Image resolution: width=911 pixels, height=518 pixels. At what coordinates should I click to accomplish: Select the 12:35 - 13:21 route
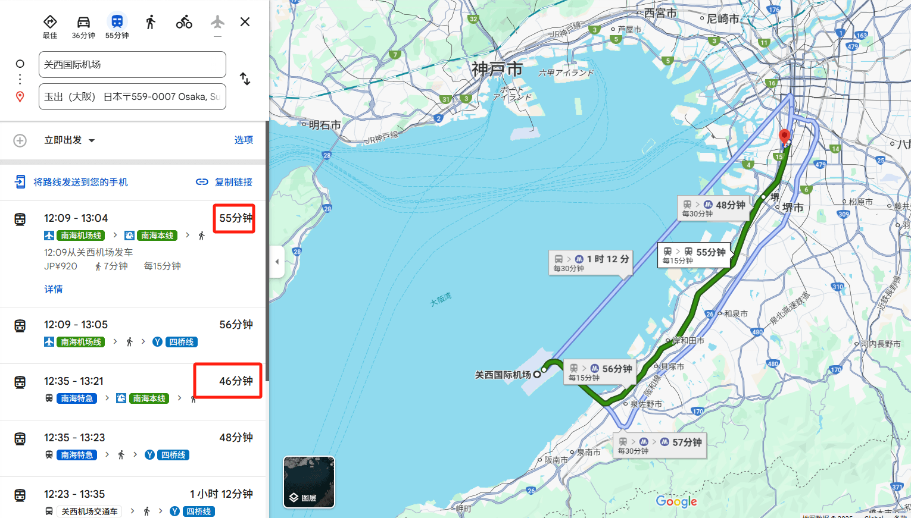pos(133,392)
